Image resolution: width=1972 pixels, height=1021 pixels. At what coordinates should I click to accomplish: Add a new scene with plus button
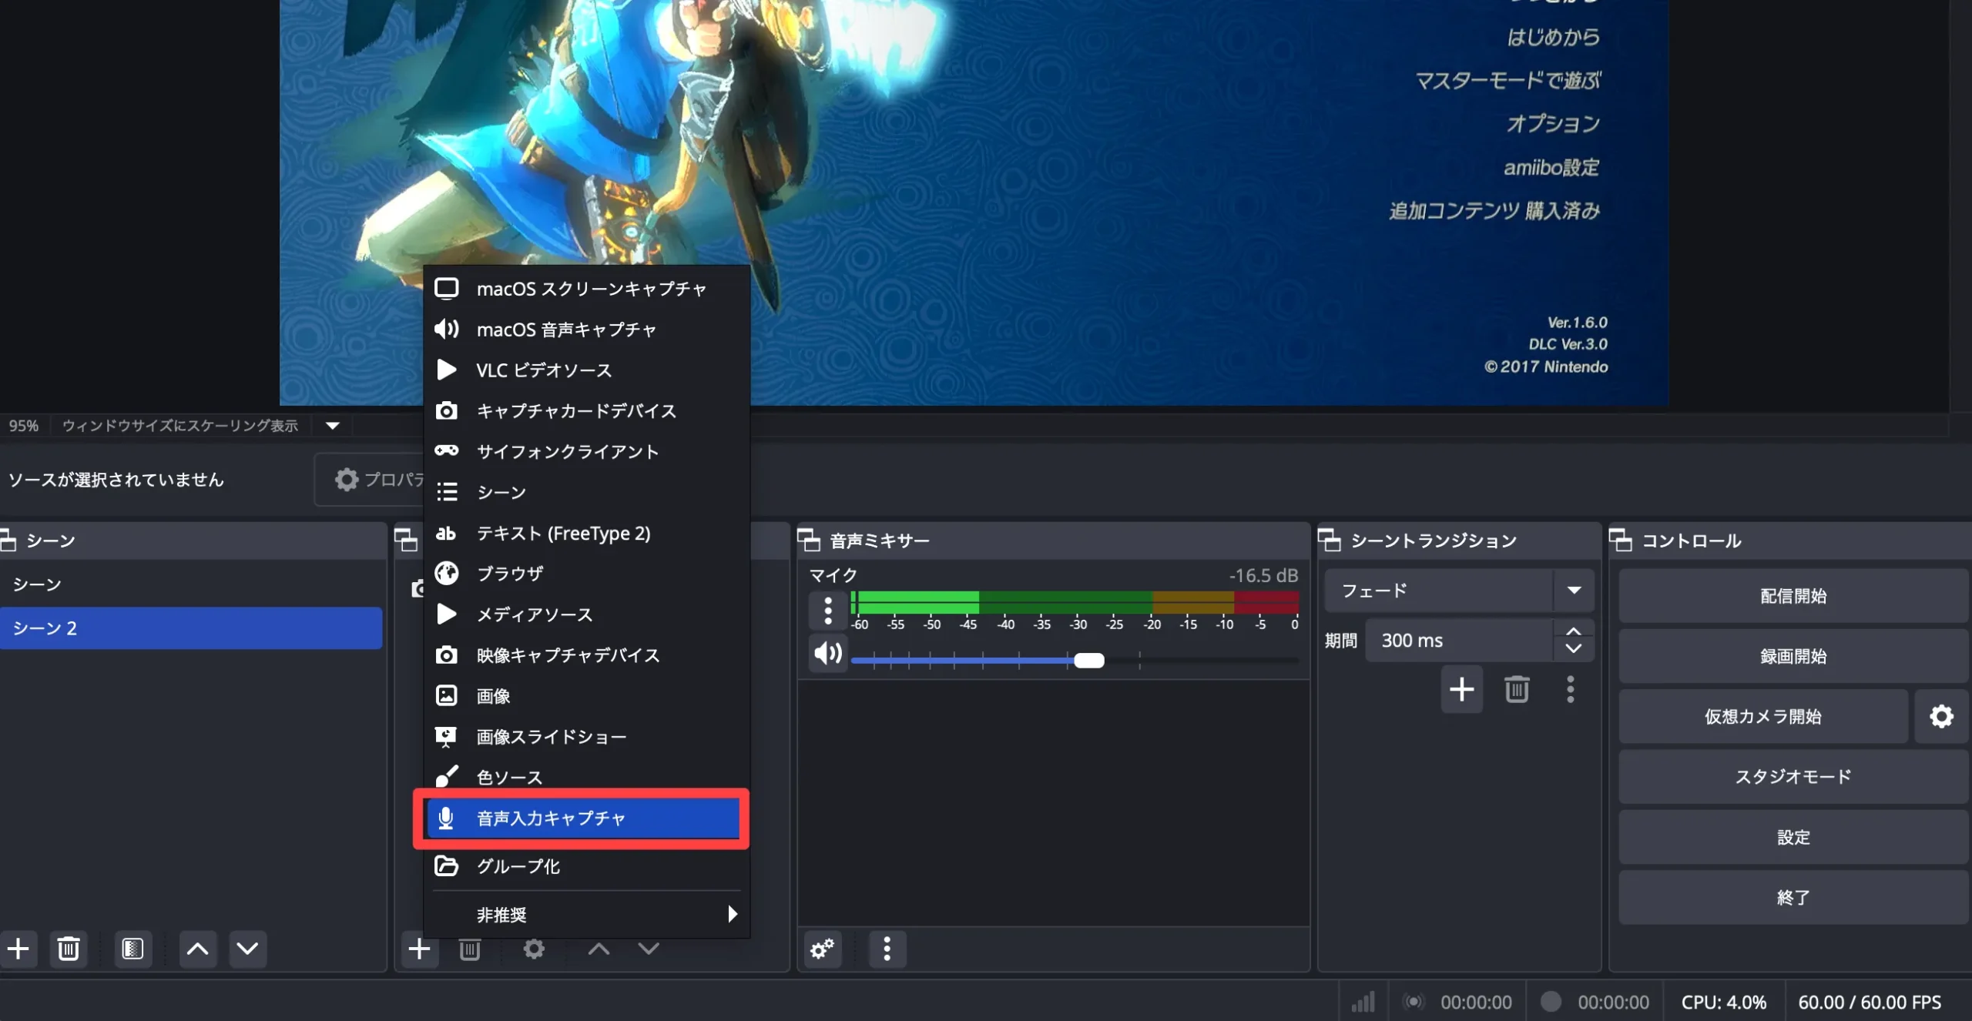(18, 949)
